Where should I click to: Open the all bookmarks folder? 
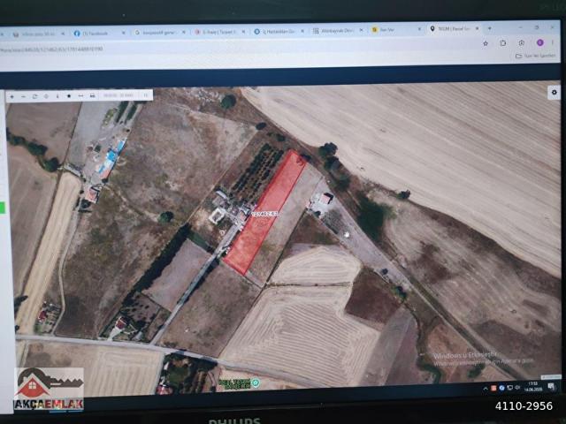536,56
